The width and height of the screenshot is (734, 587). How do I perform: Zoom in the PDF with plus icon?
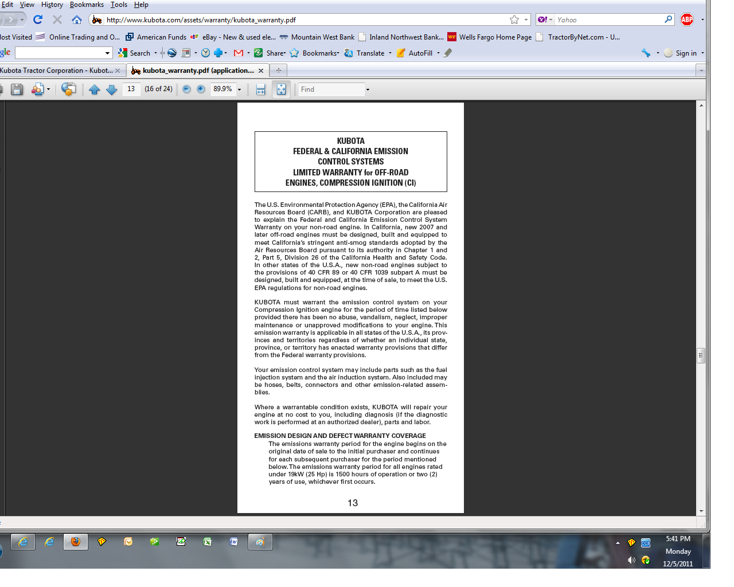[201, 89]
